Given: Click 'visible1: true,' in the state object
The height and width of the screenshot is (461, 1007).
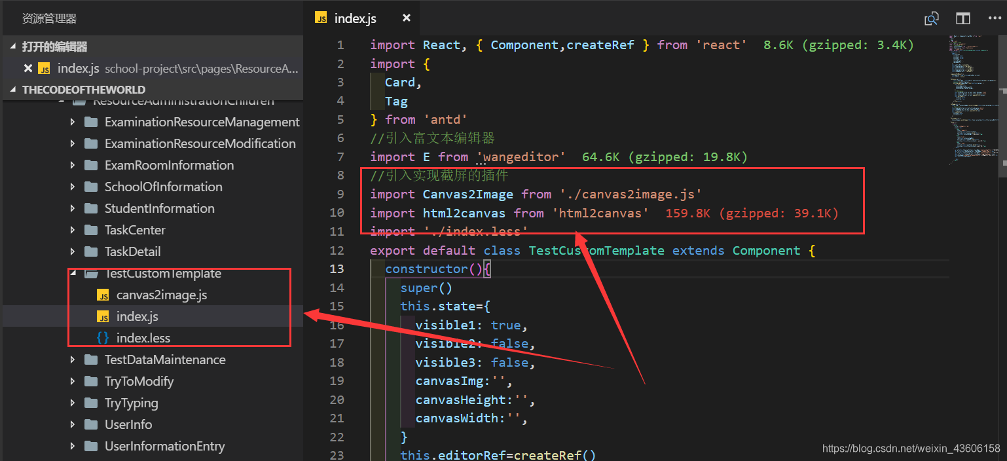Looking at the screenshot, I should (x=471, y=325).
